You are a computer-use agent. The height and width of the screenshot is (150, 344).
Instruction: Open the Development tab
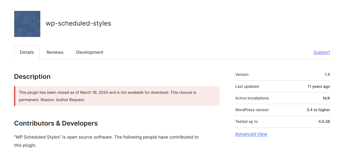(x=90, y=52)
